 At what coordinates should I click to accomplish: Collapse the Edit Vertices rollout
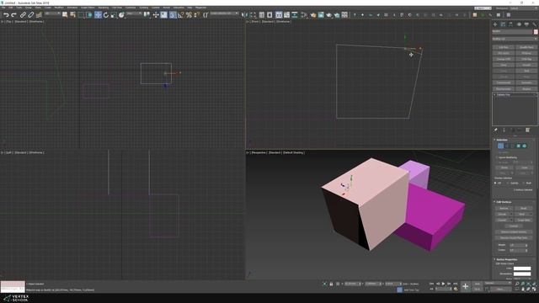pos(504,202)
